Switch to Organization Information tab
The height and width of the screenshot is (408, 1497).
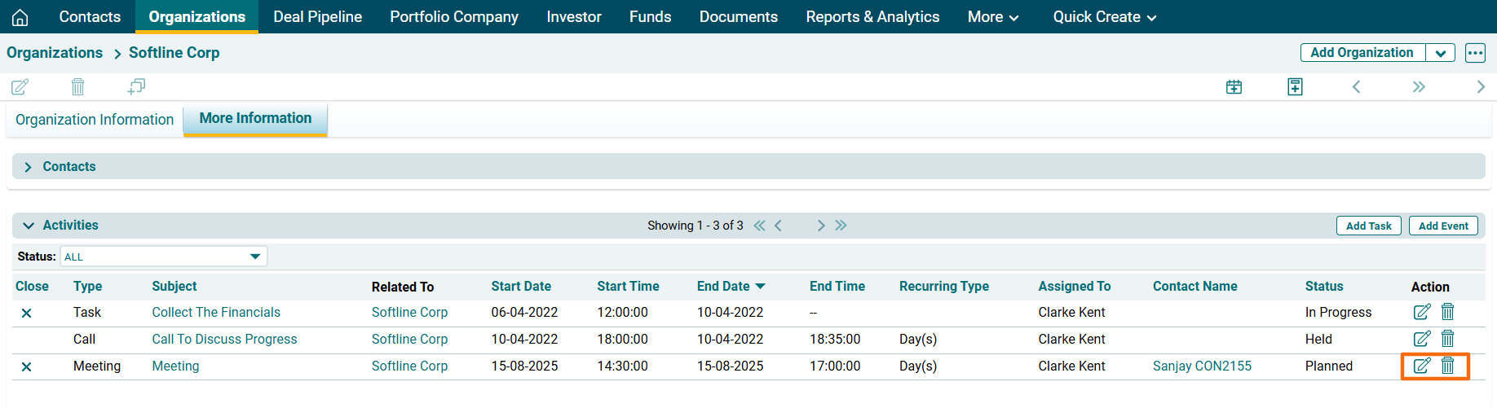tap(95, 120)
